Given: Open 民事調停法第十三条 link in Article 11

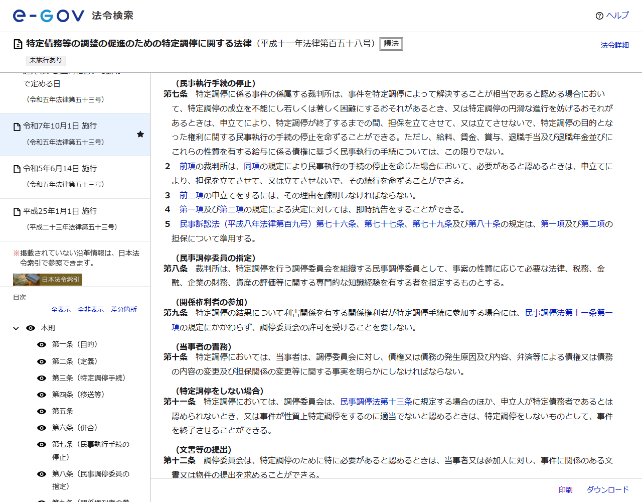Looking at the screenshot, I should tap(376, 402).
